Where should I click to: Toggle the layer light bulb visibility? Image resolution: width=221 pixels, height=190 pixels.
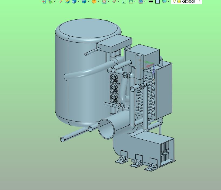(174, 2)
